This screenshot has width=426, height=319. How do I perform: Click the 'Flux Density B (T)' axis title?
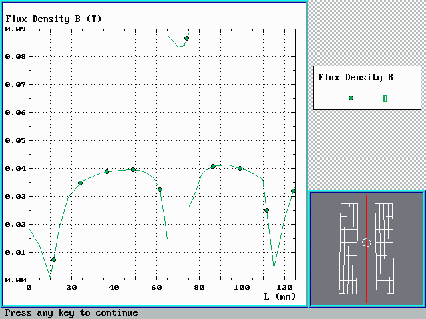coord(53,19)
